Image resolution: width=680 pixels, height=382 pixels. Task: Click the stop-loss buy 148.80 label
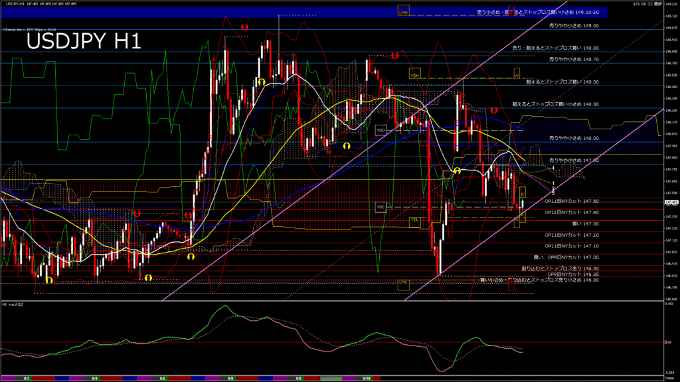(x=556, y=48)
